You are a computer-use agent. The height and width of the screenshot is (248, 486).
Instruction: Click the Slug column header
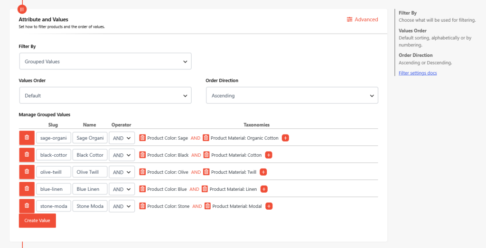pyautogui.click(x=53, y=125)
